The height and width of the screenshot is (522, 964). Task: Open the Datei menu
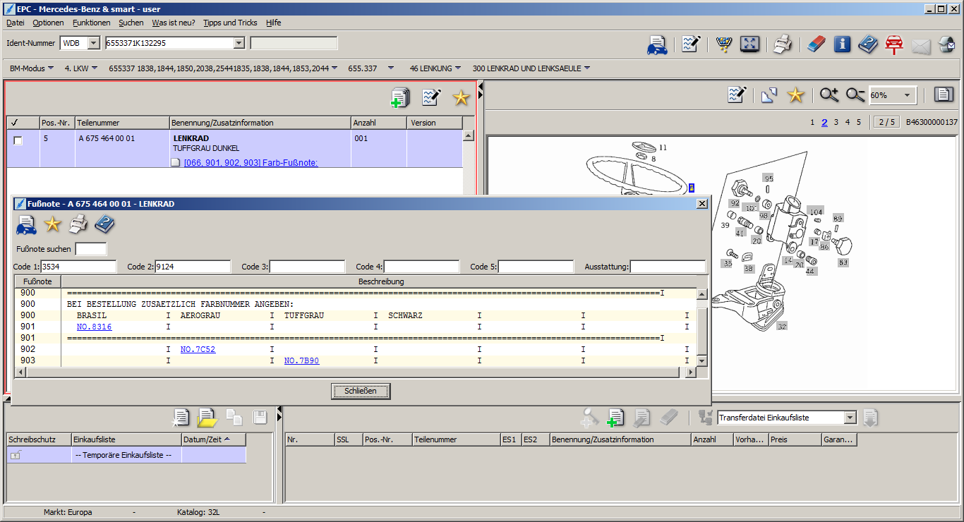tap(16, 23)
